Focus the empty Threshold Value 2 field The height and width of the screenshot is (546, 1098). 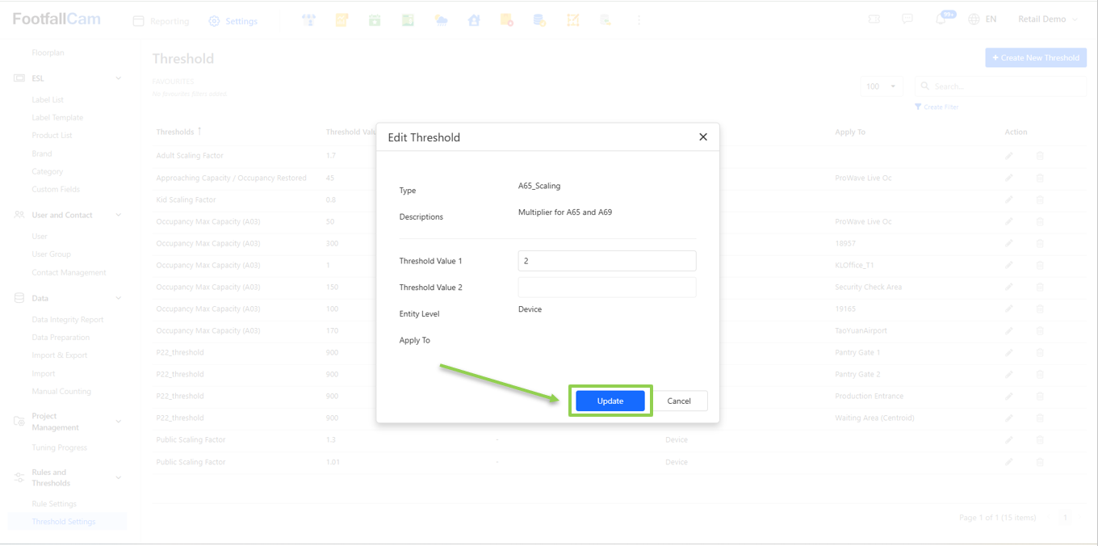pos(607,288)
